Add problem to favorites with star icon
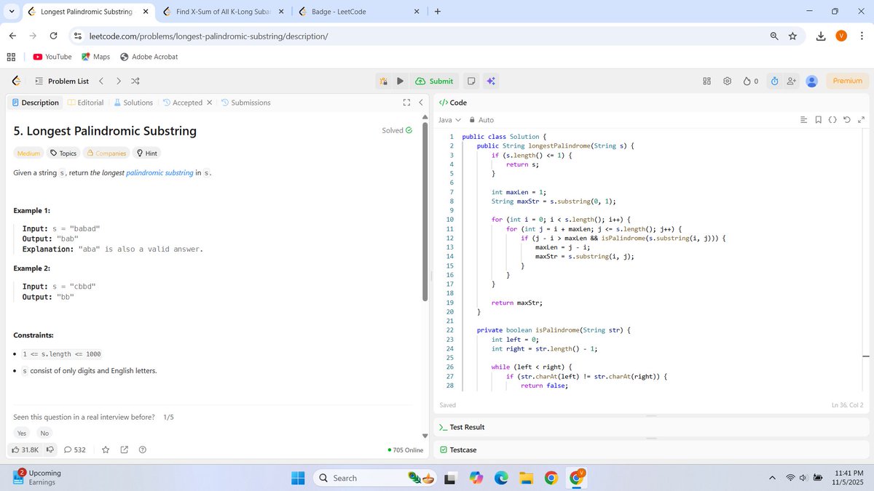Screen dimensions: 874x491 (106, 450)
